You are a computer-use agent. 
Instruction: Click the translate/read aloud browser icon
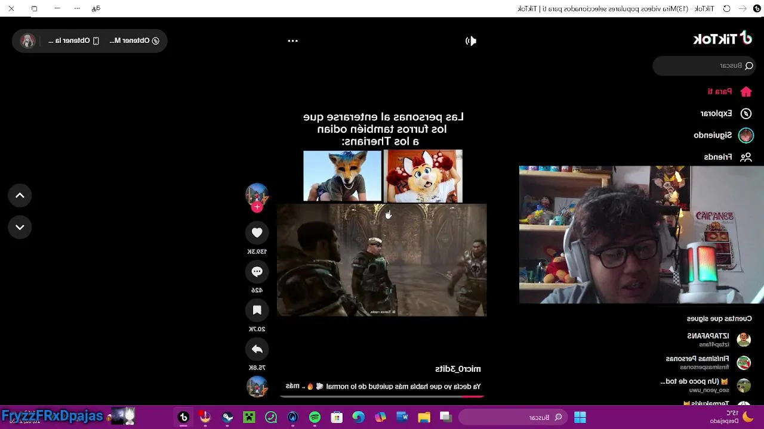click(x=96, y=8)
